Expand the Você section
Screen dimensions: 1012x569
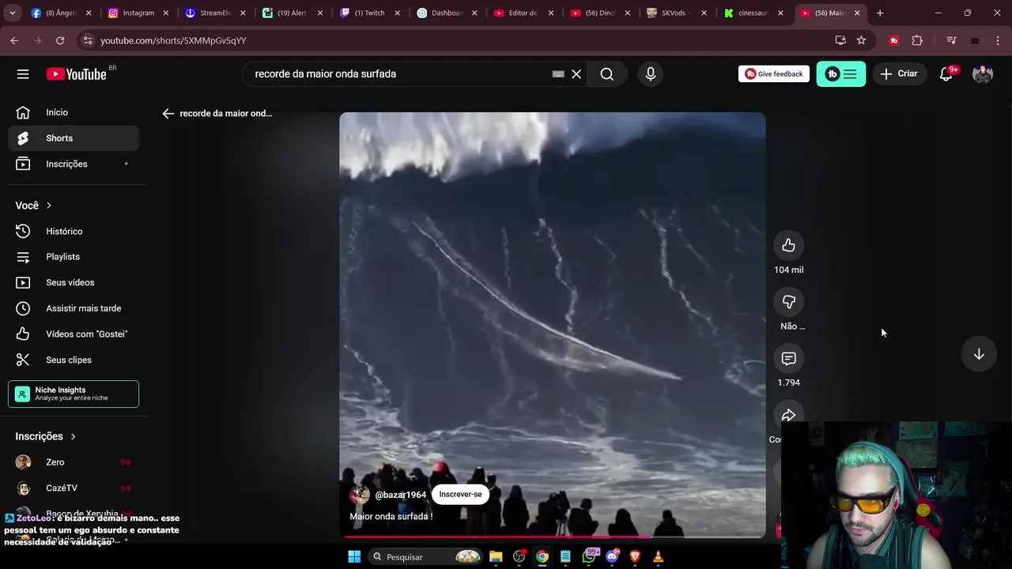(33, 205)
